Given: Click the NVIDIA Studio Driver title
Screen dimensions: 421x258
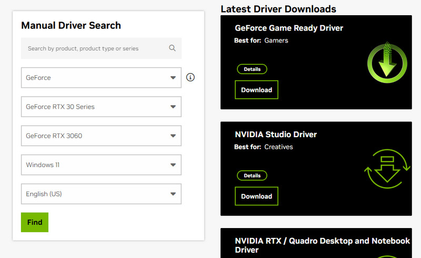Looking at the screenshot, I should click(276, 135).
